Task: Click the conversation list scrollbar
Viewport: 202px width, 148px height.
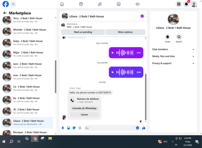Action: [x=55, y=77]
